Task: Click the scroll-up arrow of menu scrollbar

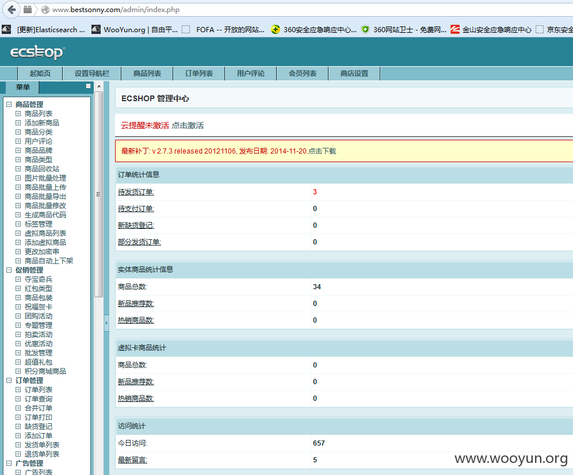Action: [99, 87]
